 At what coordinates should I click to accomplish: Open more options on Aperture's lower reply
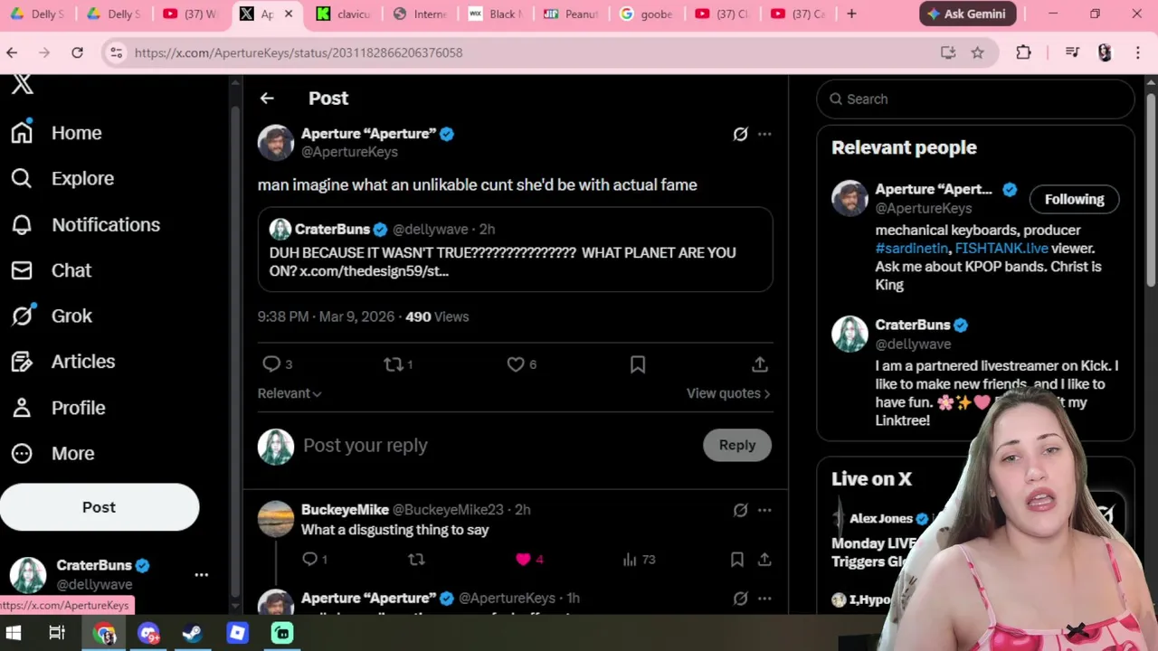point(764,598)
